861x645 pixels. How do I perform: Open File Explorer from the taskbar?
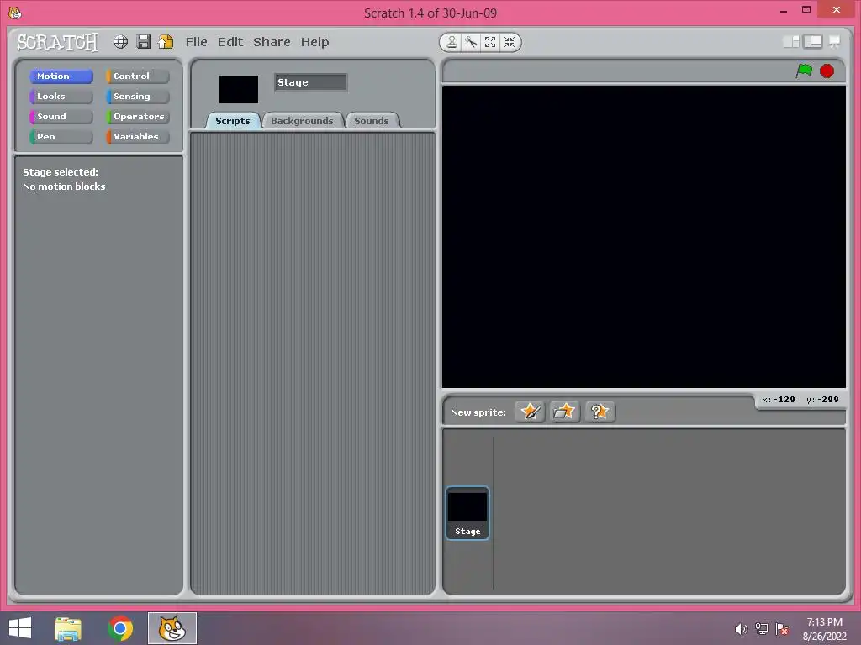(68, 628)
